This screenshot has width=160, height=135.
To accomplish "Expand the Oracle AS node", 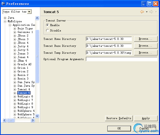I will [x=15, y=64].
